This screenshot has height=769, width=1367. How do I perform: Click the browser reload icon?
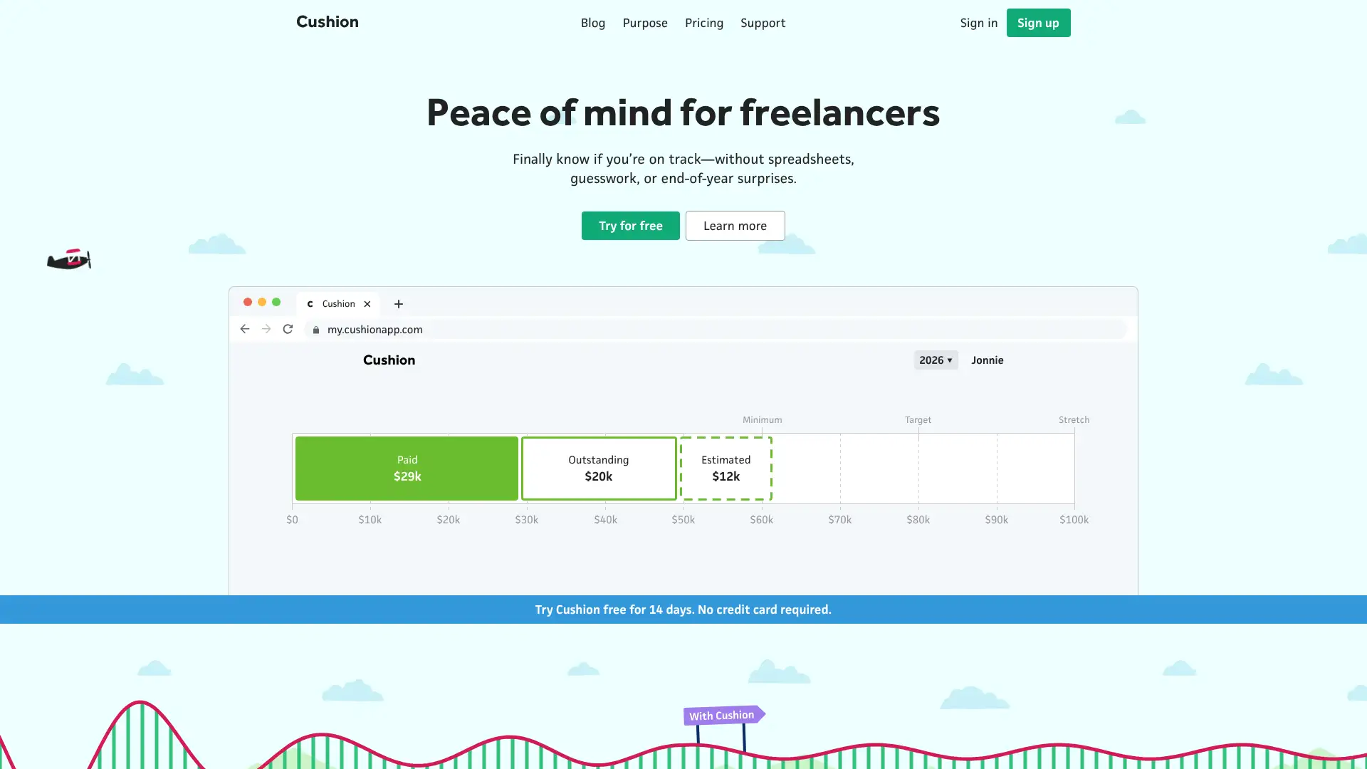point(288,329)
